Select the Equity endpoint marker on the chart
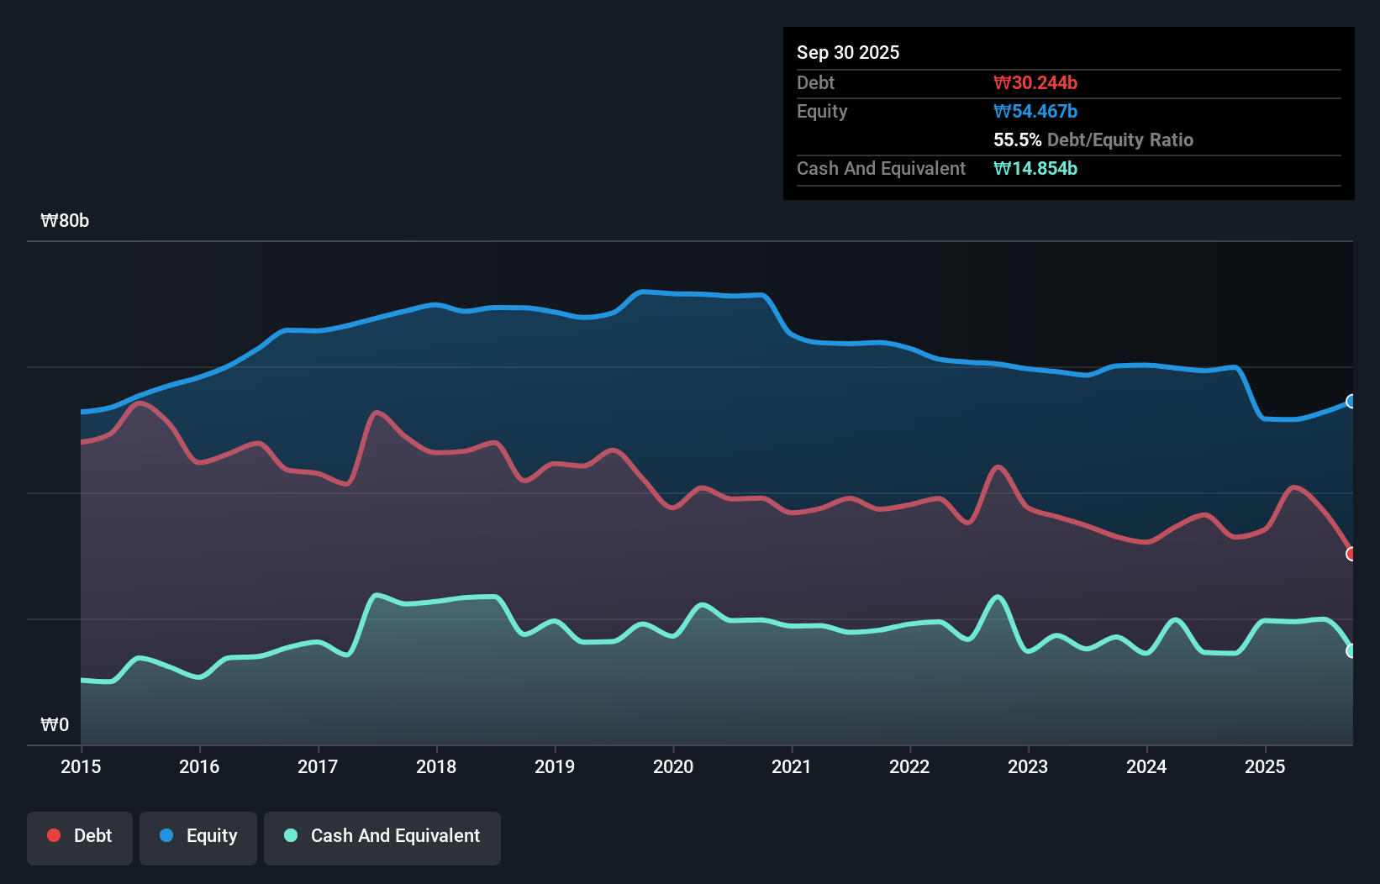1380x884 pixels. coord(1350,403)
